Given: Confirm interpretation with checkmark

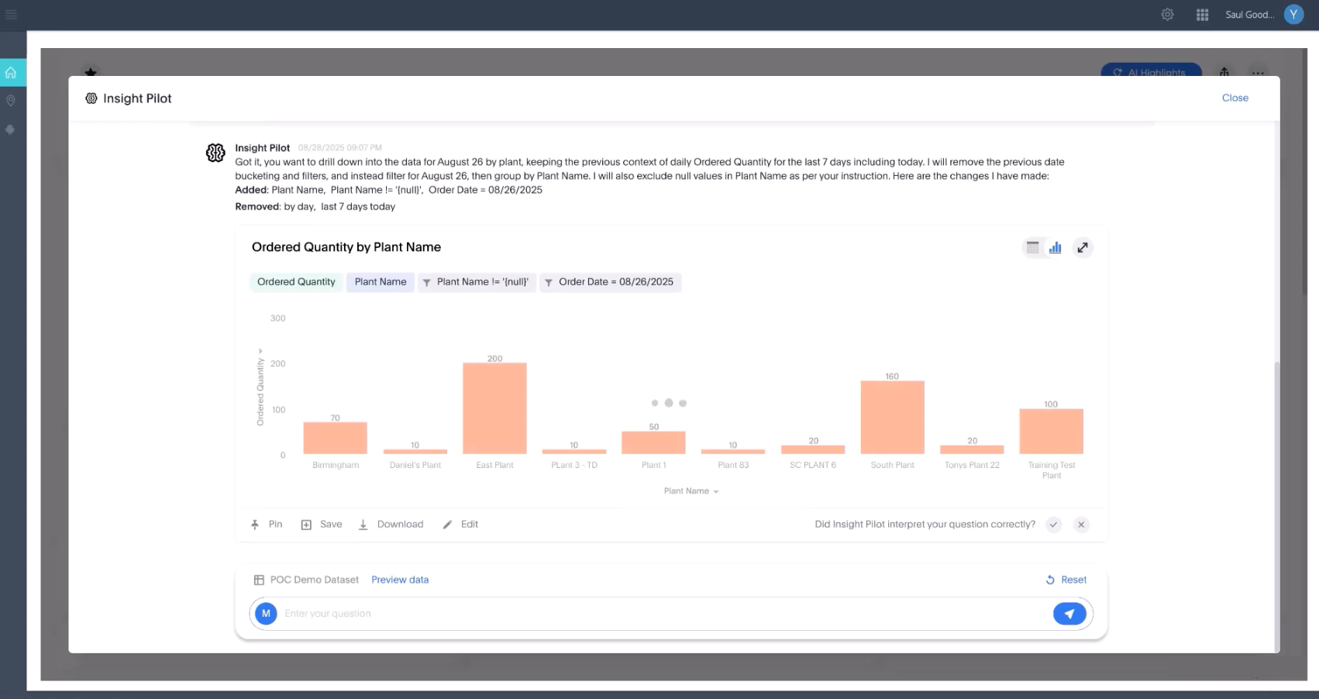Looking at the screenshot, I should point(1053,525).
